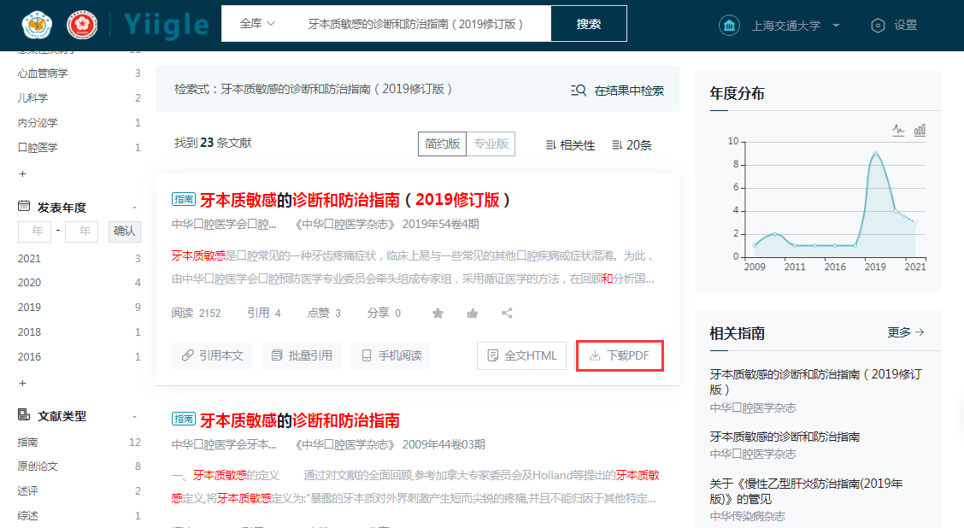
Task: Open first result title 2019修订版
Action: (x=356, y=200)
